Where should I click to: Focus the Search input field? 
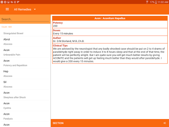[x=25, y=19]
